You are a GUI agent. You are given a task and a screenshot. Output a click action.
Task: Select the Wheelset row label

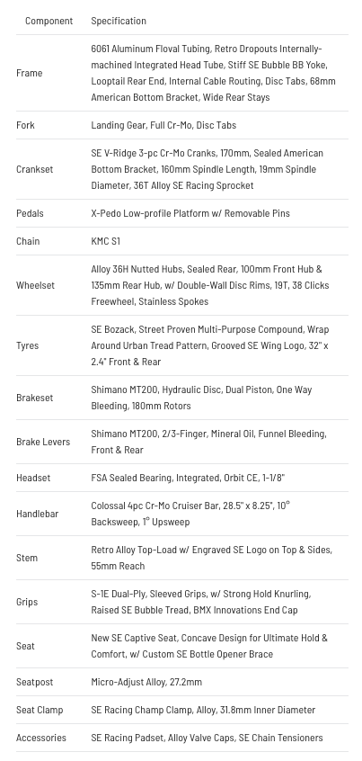pyautogui.click(x=35, y=285)
